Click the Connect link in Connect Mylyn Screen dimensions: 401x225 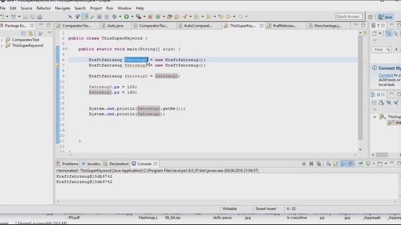click(x=386, y=75)
